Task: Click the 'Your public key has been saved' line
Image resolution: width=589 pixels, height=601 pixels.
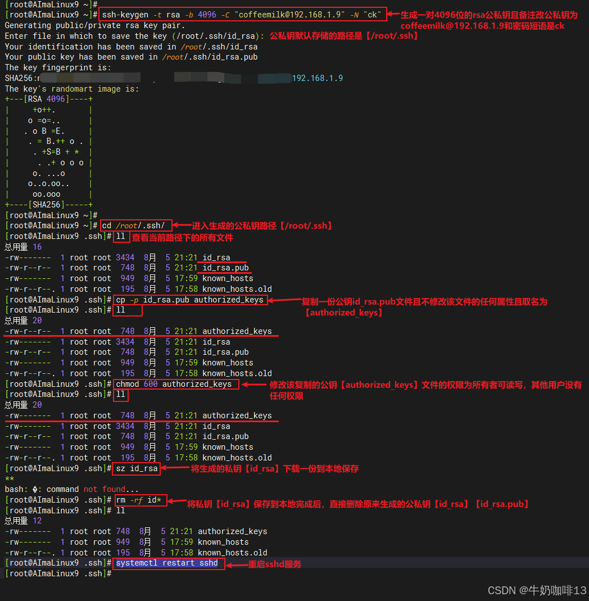Action: tap(131, 57)
